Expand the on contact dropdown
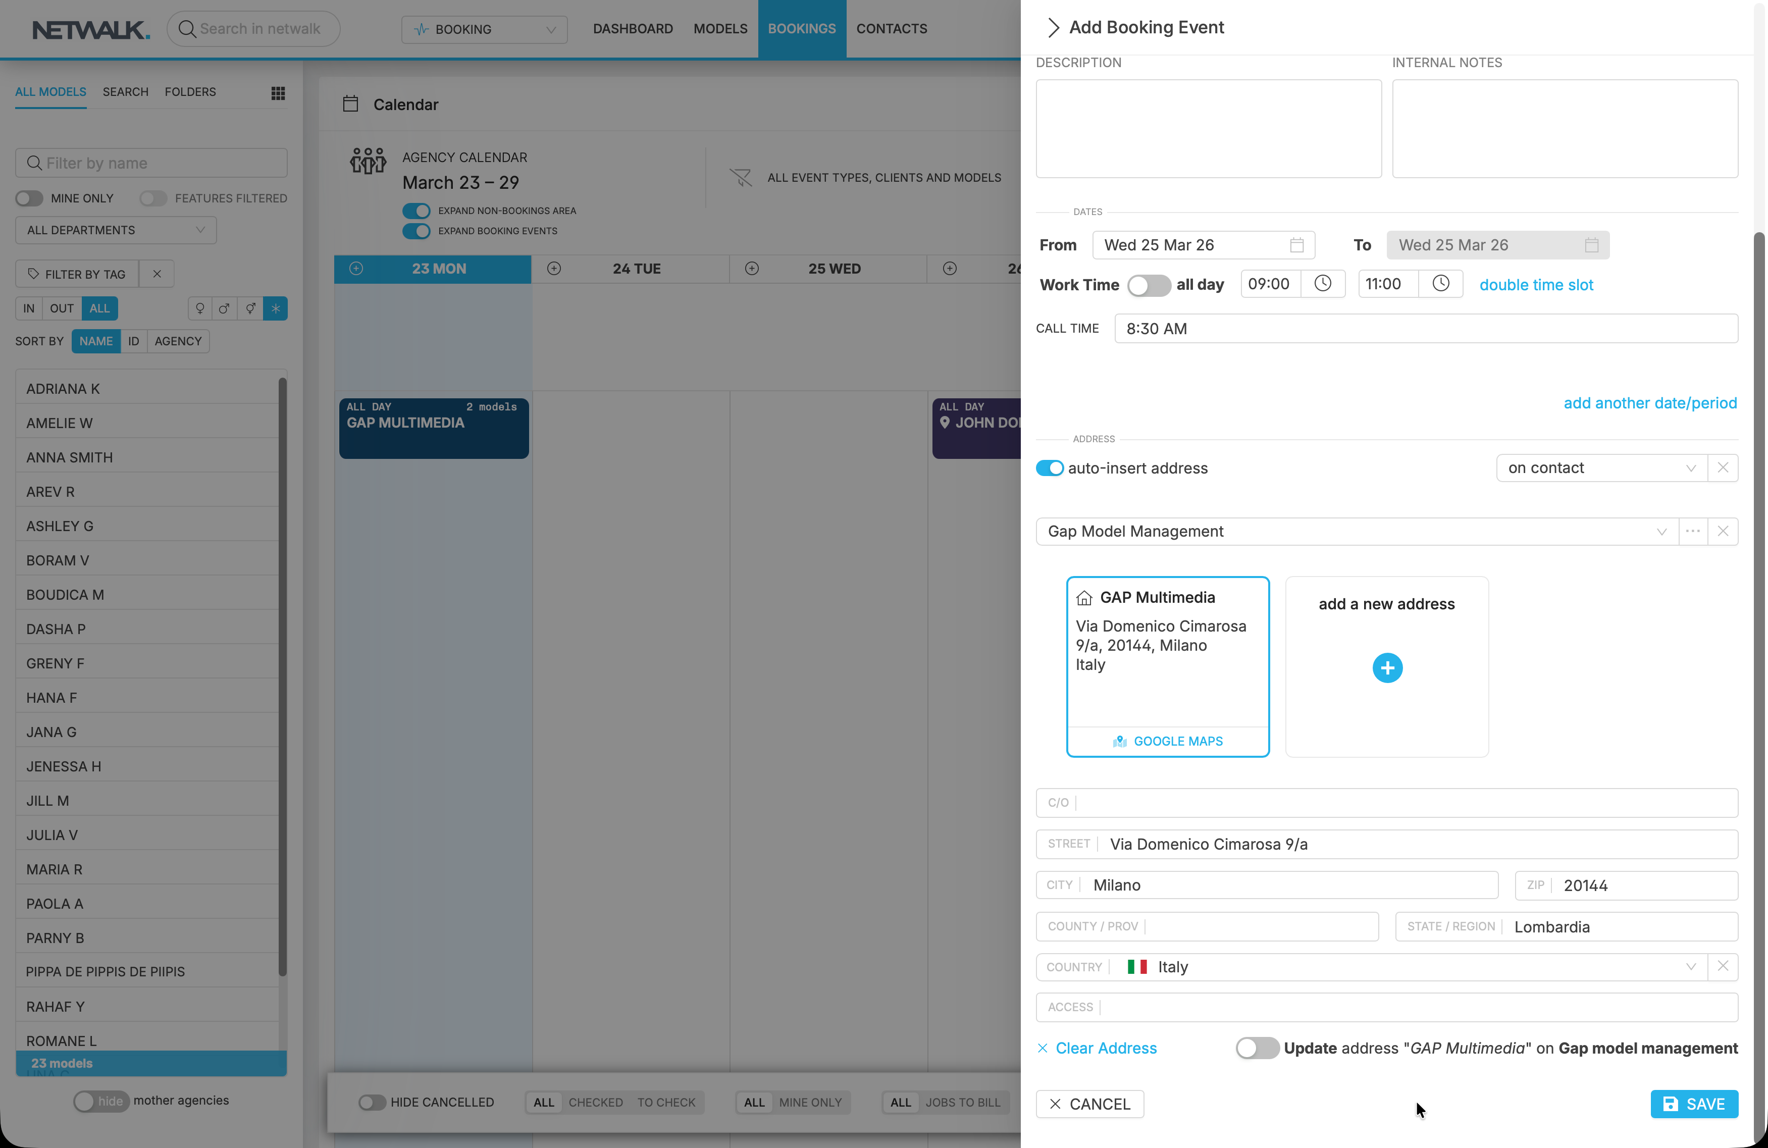The width and height of the screenshot is (1768, 1148). coord(1690,468)
